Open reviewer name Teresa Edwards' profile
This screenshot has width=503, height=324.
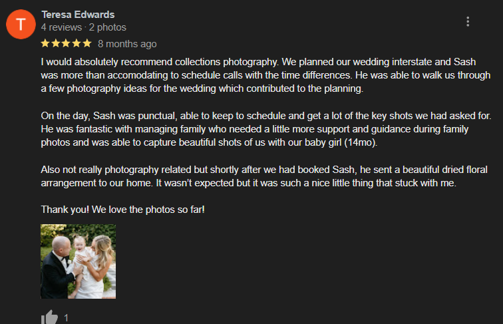(78, 15)
